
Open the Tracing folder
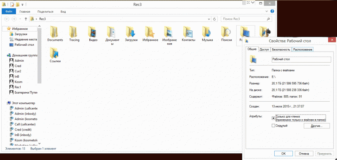75,31
